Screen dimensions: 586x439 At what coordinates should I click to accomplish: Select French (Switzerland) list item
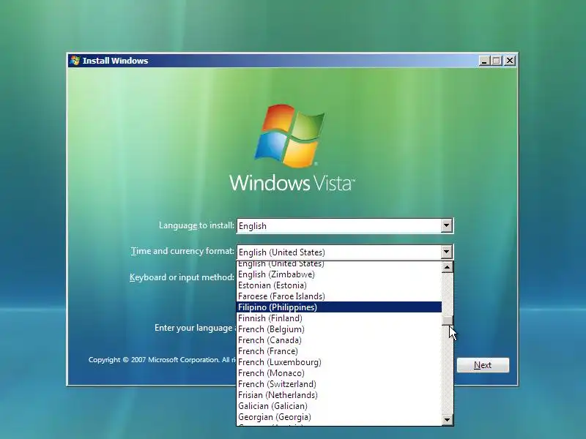pos(339,384)
